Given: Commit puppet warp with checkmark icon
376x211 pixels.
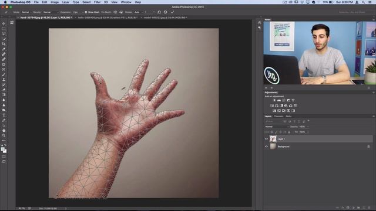Looking at the screenshot, I should point(172,12).
